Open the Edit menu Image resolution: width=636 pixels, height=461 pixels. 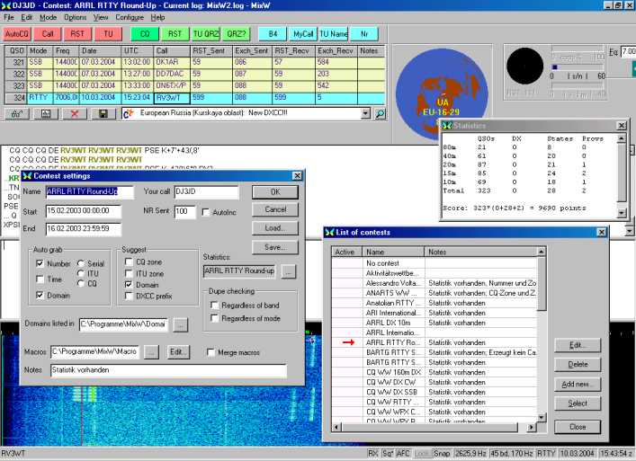[x=27, y=17]
